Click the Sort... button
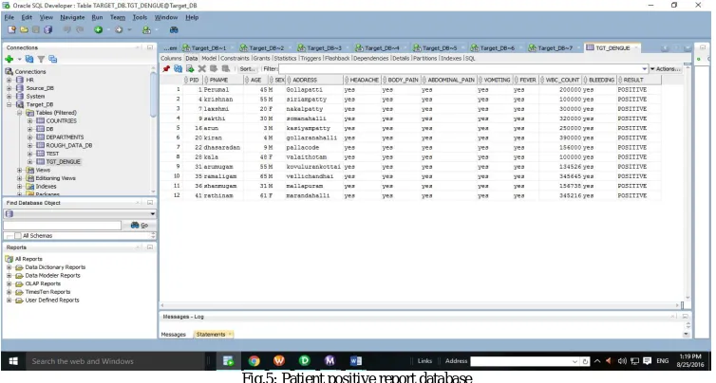Image resolution: width=716 pixels, height=383 pixels. tap(247, 69)
